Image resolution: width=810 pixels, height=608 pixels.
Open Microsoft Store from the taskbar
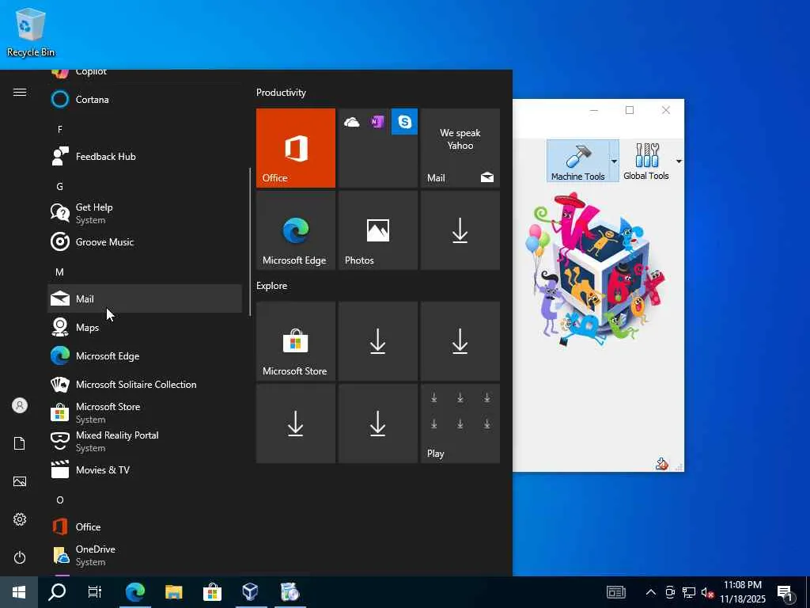212,592
